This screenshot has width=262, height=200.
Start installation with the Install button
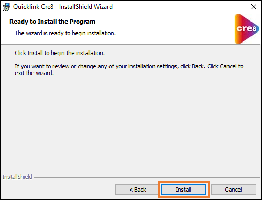[184, 190]
